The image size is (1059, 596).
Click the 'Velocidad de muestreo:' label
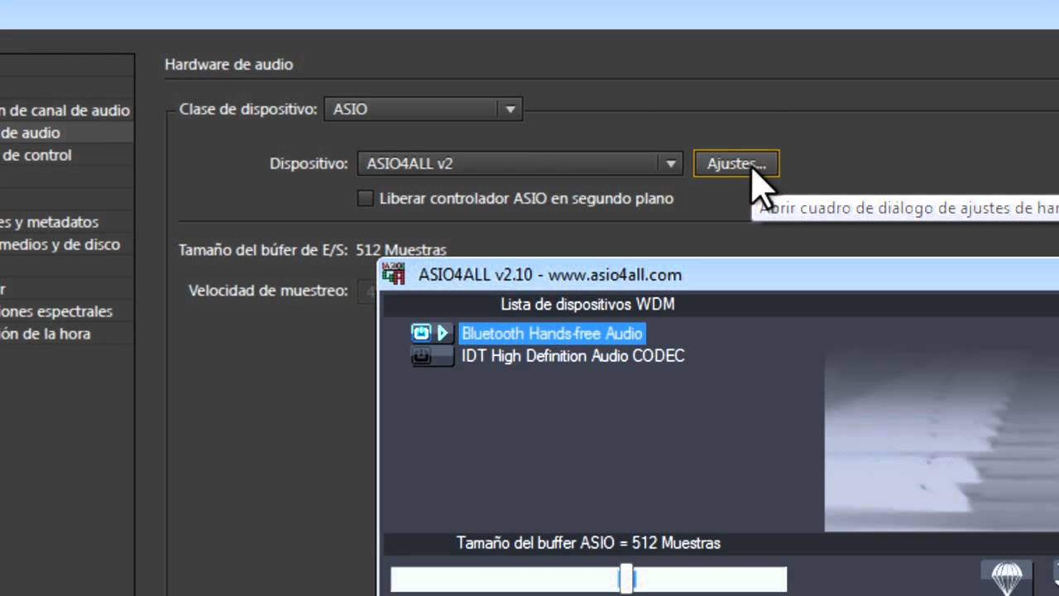(x=268, y=291)
